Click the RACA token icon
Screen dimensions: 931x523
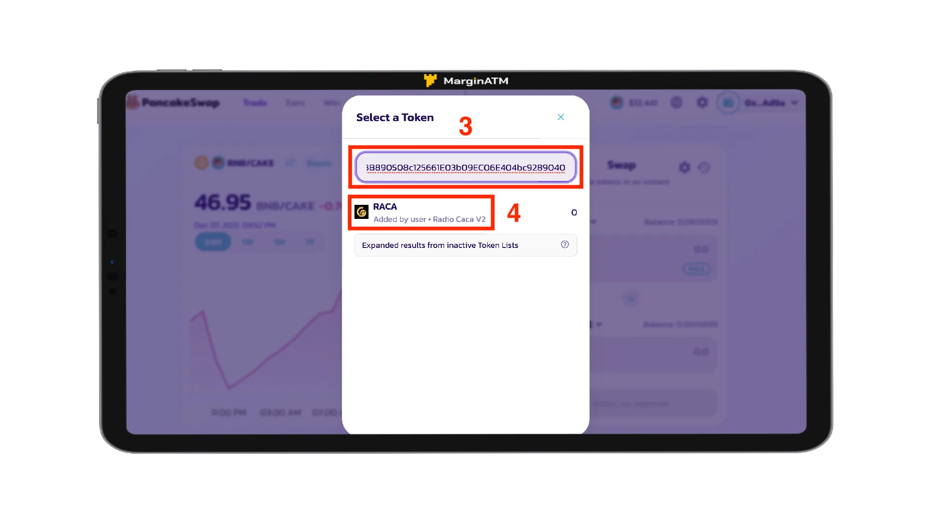coord(361,212)
